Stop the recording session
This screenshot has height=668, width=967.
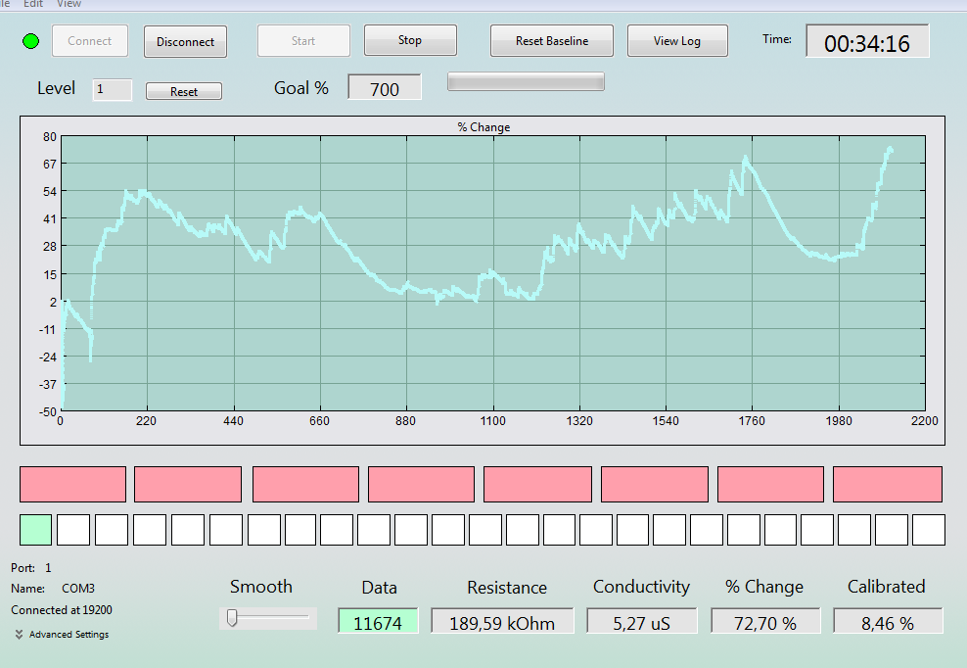click(410, 40)
